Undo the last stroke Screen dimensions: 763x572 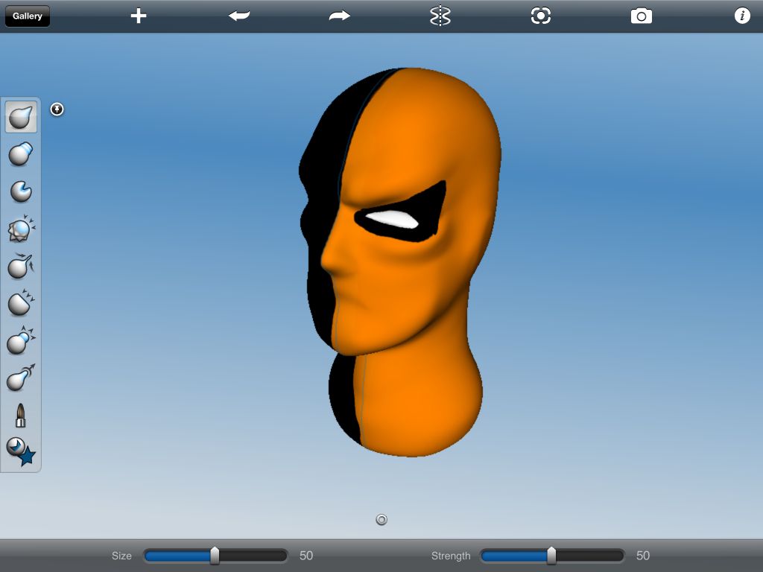tap(239, 16)
